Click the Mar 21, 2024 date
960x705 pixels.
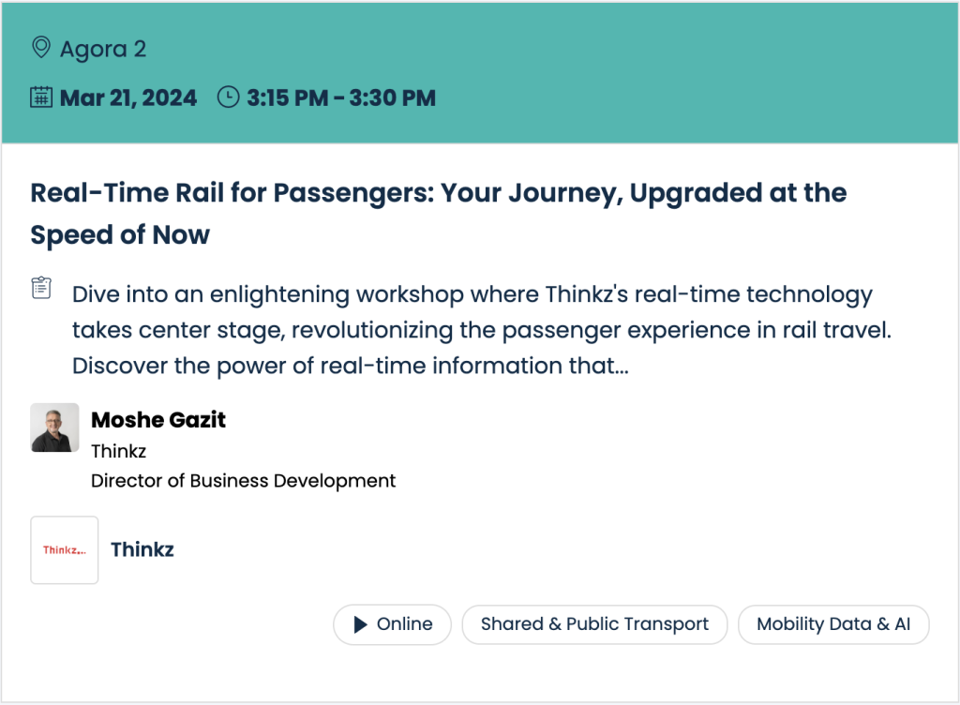coord(127,97)
